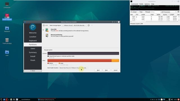This screenshot has height=101, width=180.
Task: Select the Manual partitioning radio button
Action: 43,35
